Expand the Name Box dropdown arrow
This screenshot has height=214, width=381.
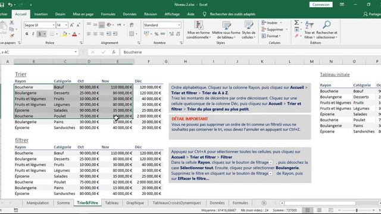coord(76,52)
